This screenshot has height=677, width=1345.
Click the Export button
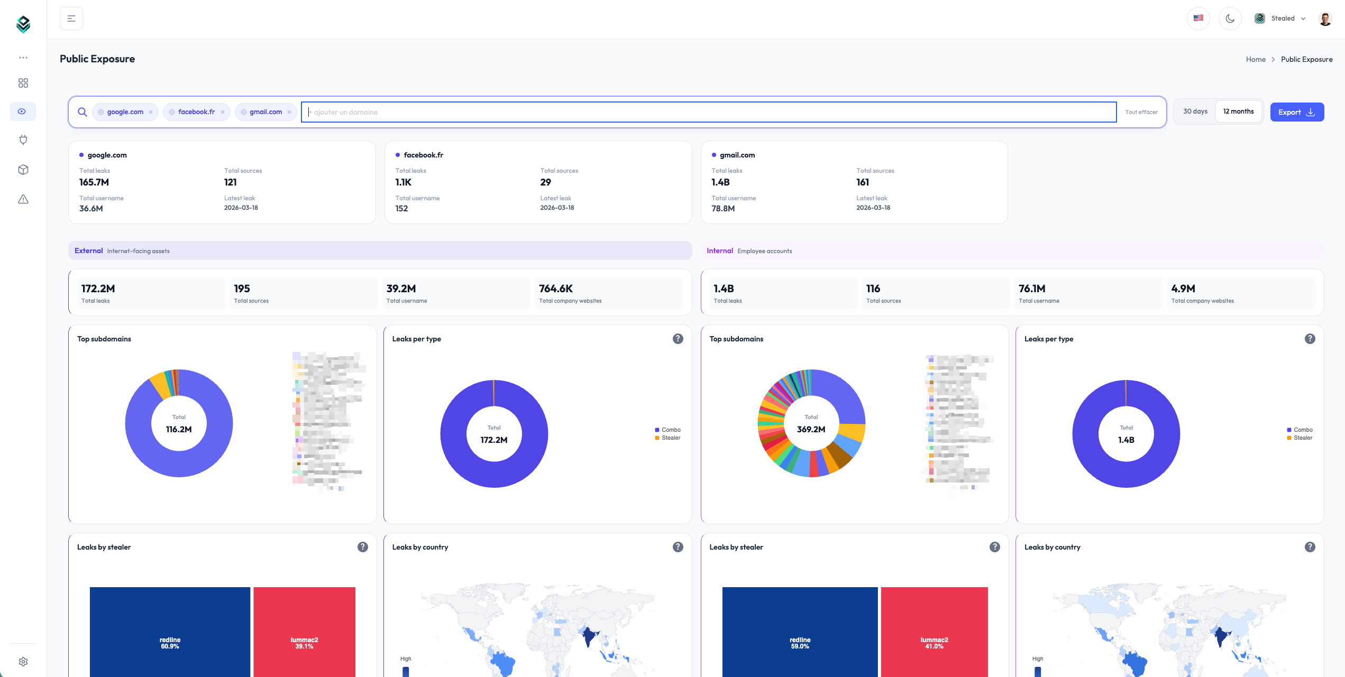point(1297,112)
